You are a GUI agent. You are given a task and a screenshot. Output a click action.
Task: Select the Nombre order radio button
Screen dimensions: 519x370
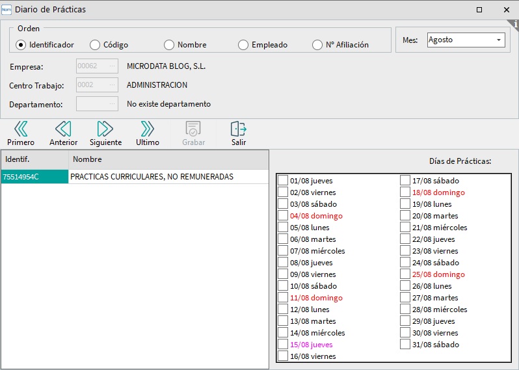(x=169, y=45)
